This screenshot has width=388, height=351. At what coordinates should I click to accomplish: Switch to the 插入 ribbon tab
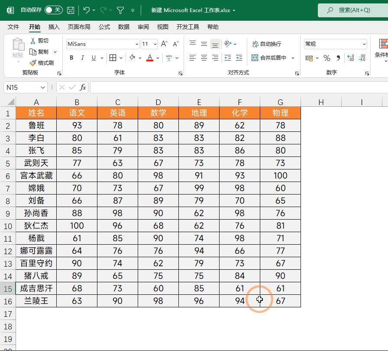(54, 27)
